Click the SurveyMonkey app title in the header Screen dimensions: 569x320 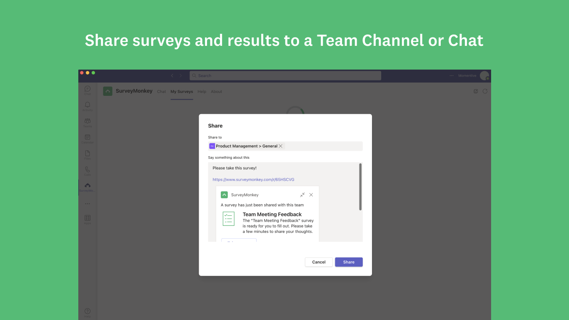[x=134, y=91]
